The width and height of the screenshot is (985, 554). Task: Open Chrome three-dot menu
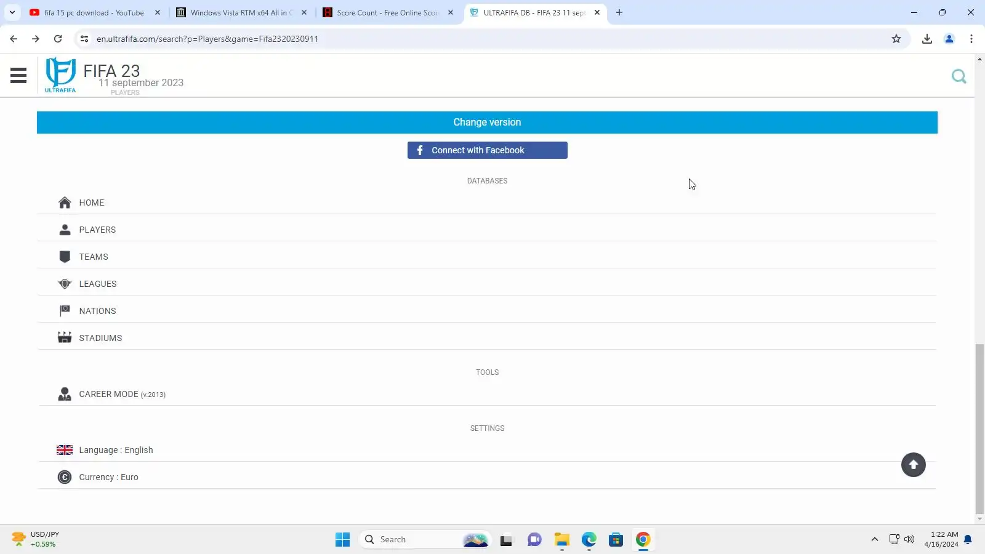pyautogui.click(x=971, y=39)
